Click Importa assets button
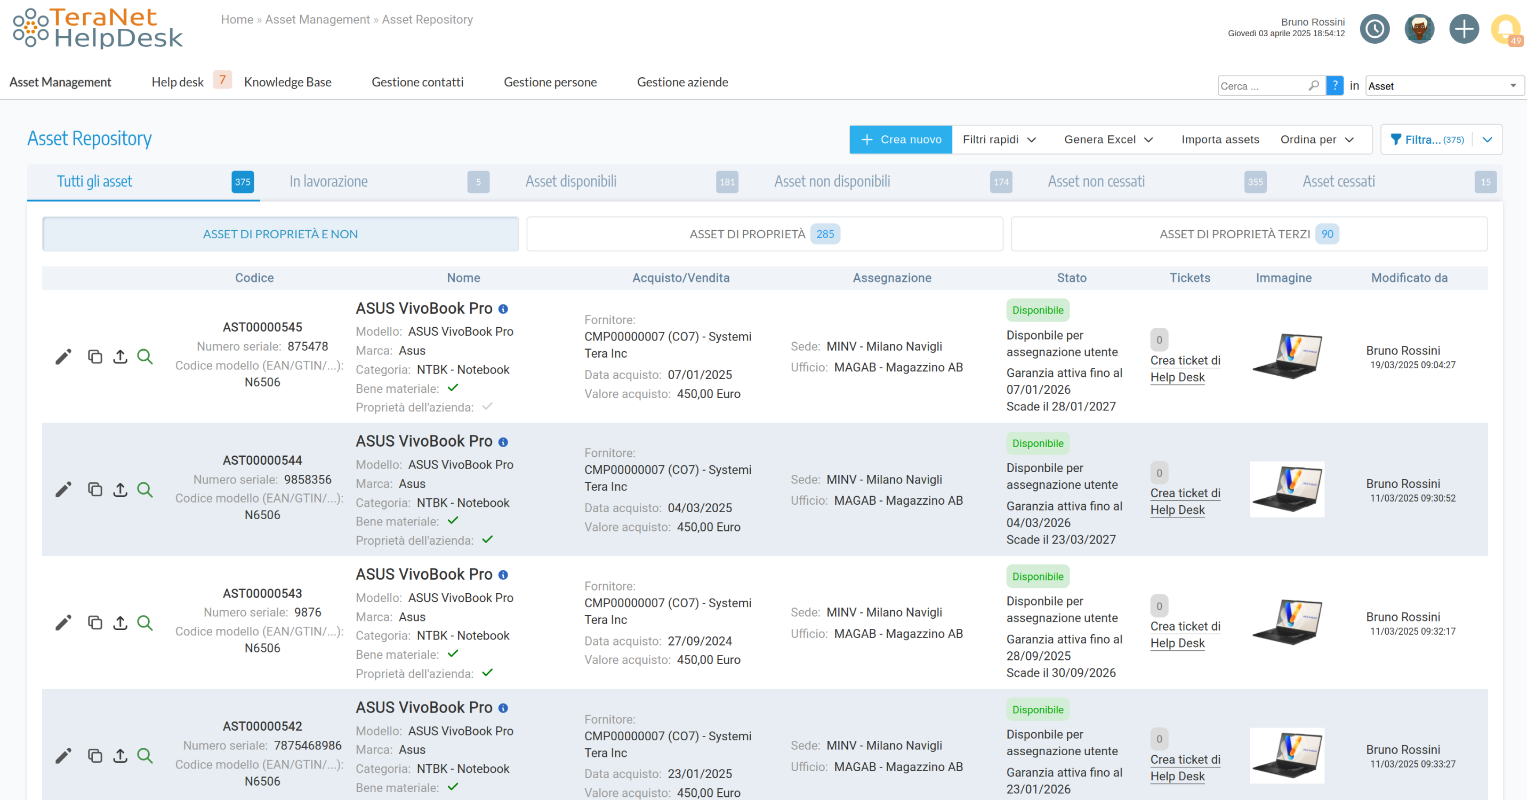The height and width of the screenshot is (800, 1527). tap(1220, 140)
